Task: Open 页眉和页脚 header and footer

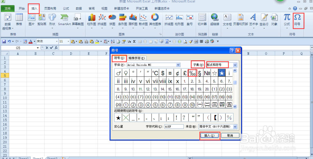Action: tap(240, 20)
